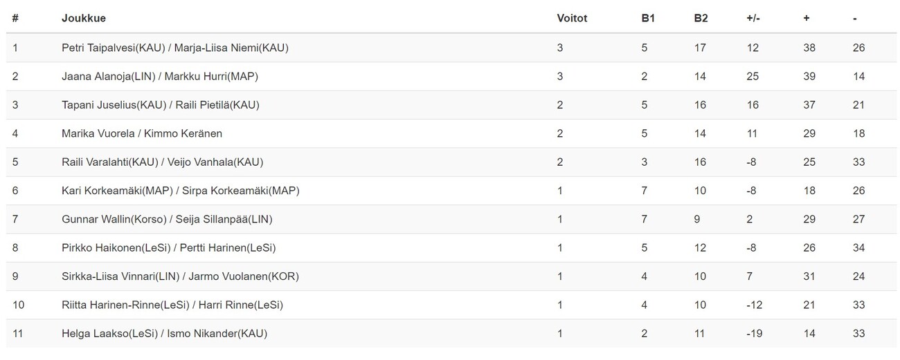Click the B2 column header

701,19
